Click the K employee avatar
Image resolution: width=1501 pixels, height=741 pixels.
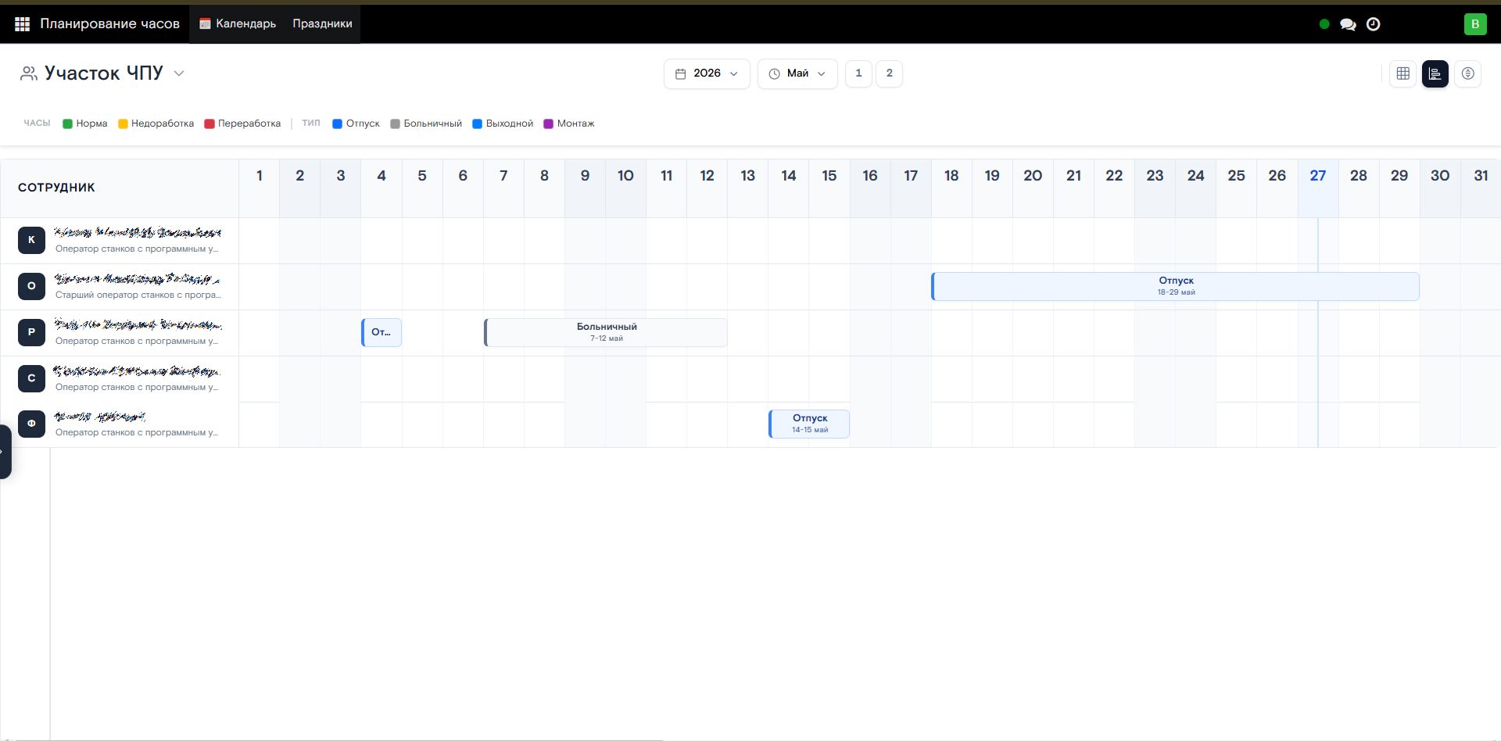[x=31, y=240]
